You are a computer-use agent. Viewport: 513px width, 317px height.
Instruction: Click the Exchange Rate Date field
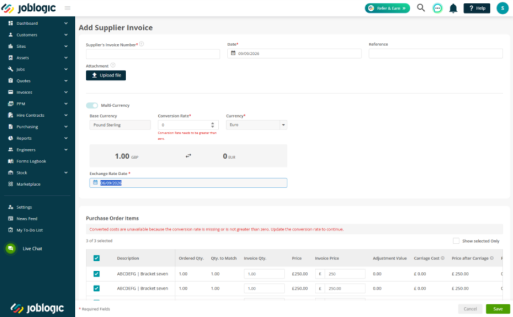[188, 182]
